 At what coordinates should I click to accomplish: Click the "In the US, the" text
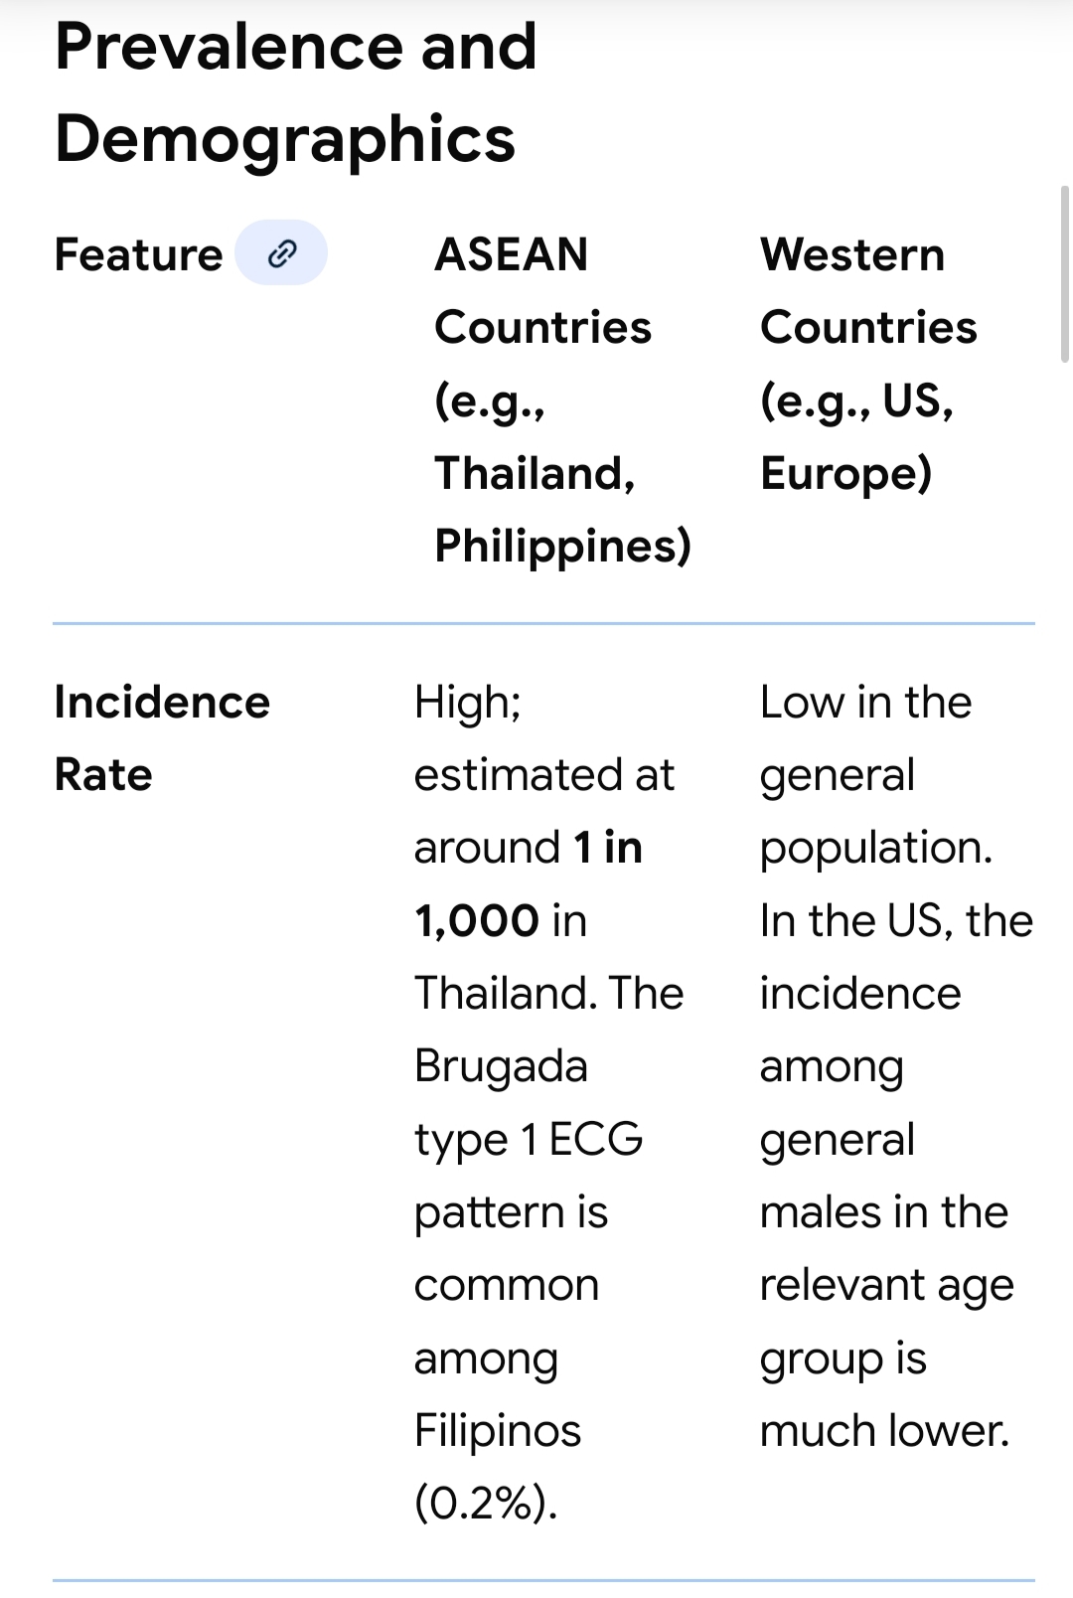click(896, 920)
